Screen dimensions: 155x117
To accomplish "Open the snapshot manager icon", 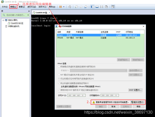I will (x=86, y=7).
